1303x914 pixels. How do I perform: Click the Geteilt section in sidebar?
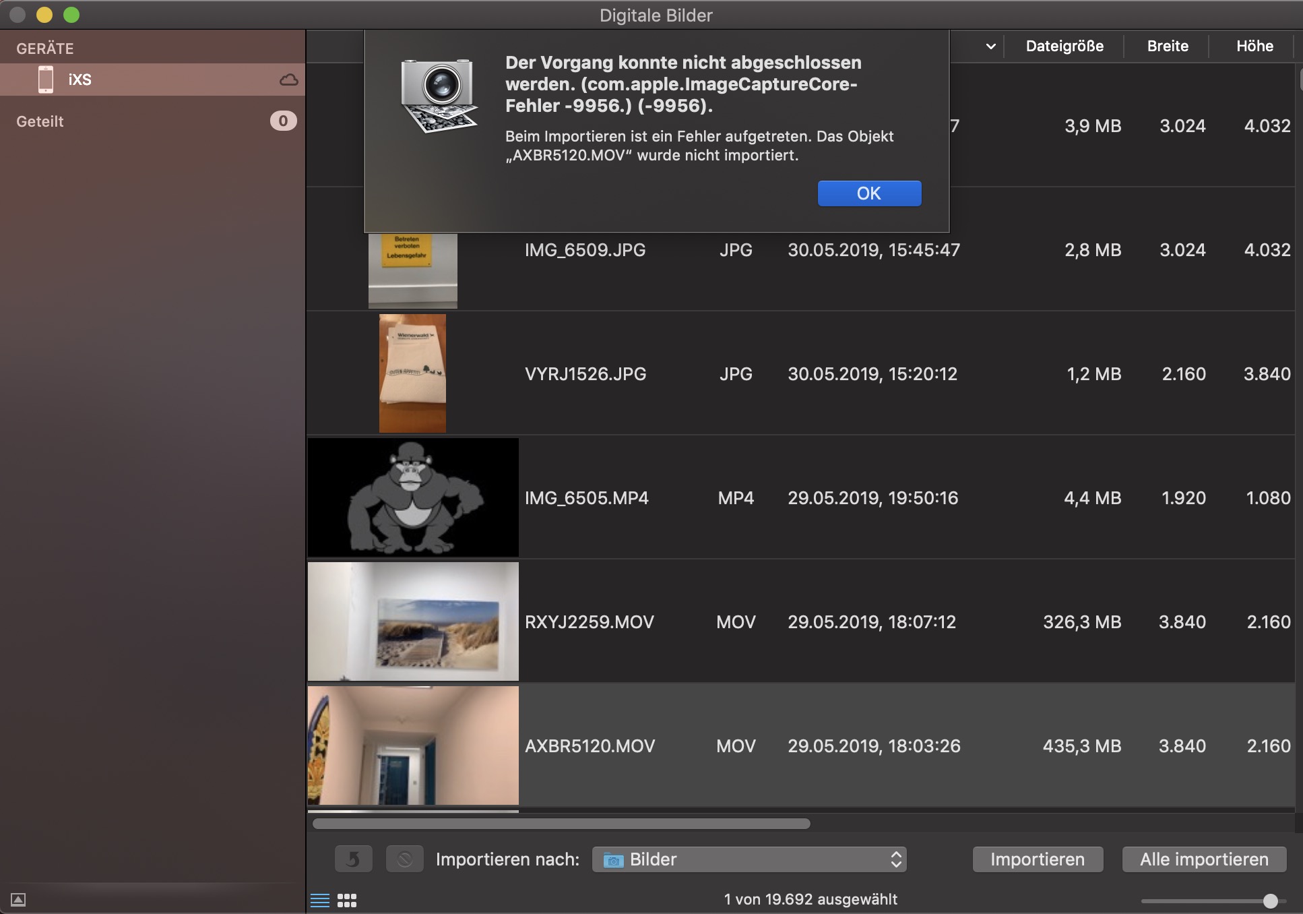[40, 121]
